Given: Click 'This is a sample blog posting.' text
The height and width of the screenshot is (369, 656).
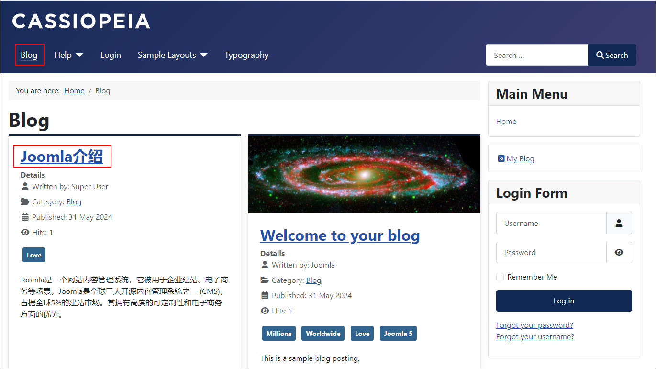Looking at the screenshot, I should coord(310,358).
